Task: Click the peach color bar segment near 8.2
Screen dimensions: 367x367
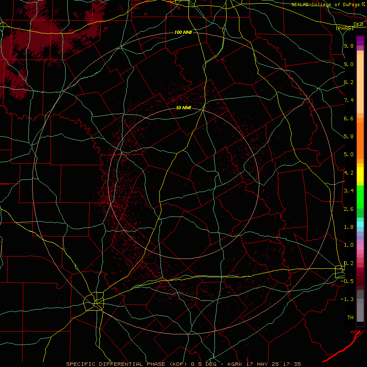Action: [360, 84]
